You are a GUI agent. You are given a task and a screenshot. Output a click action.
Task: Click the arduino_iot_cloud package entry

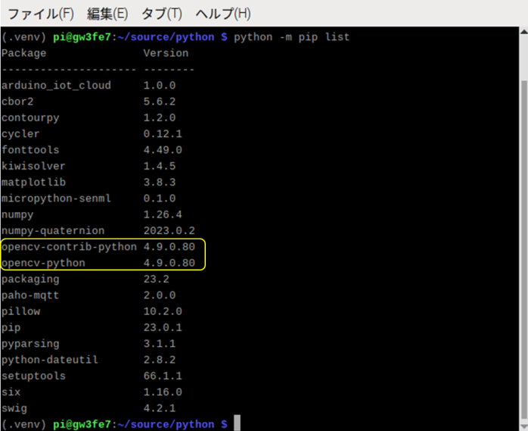(56, 86)
